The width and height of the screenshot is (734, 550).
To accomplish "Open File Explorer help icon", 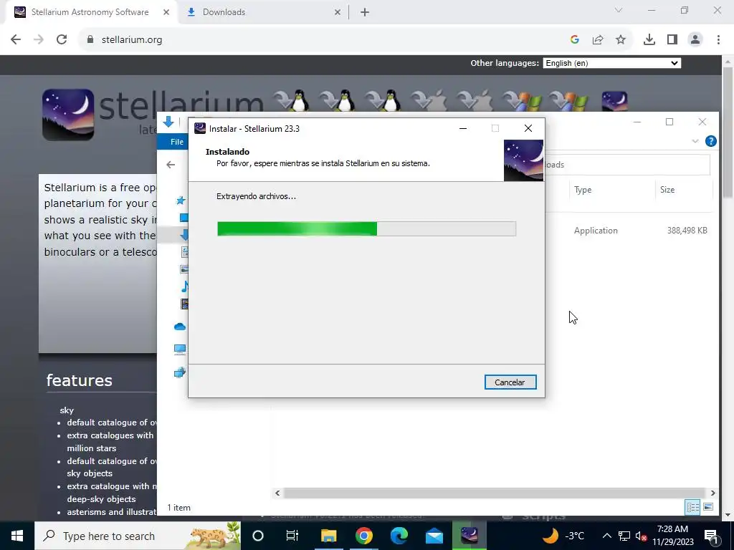I will (710, 141).
